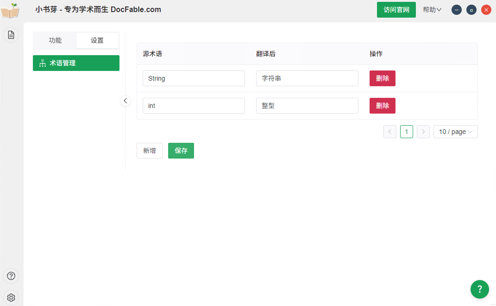This screenshot has height=306, width=496.
Task: Click the 字符串 translation input field
Action: [307, 78]
